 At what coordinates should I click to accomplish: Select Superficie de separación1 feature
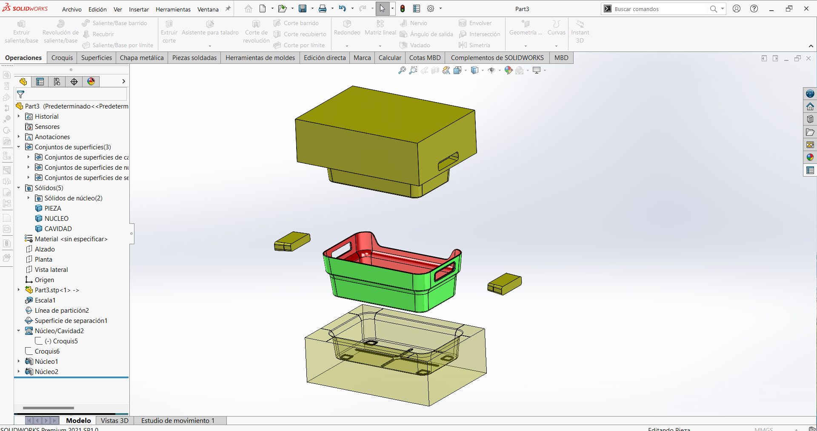pos(71,321)
